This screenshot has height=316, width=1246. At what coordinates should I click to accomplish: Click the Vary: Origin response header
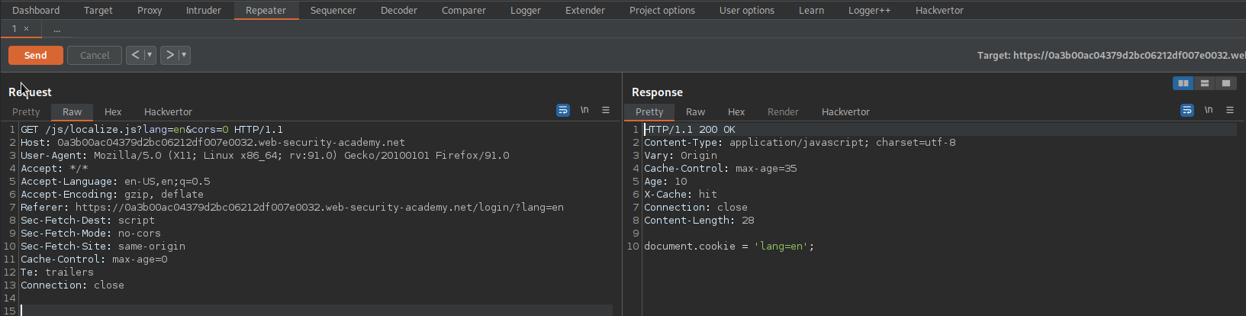pos(681,156)
